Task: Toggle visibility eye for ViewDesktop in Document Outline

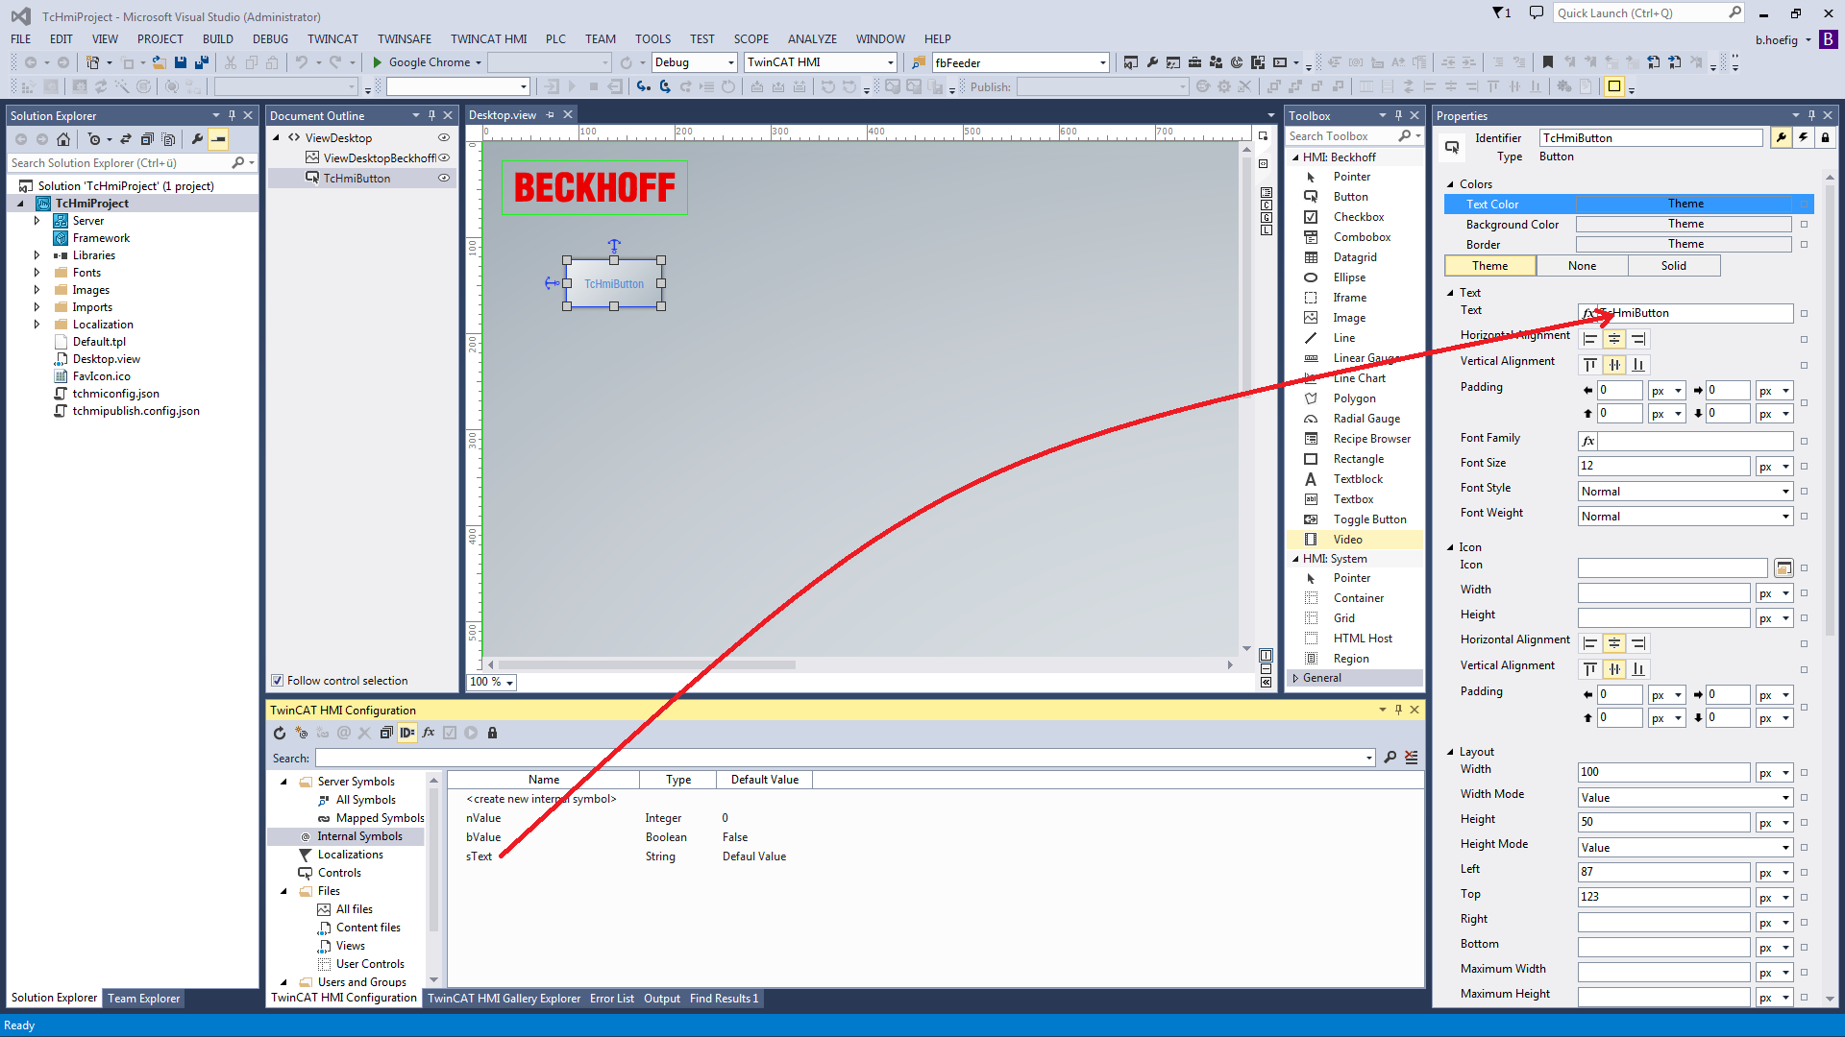Action: (x=444, y=137)
